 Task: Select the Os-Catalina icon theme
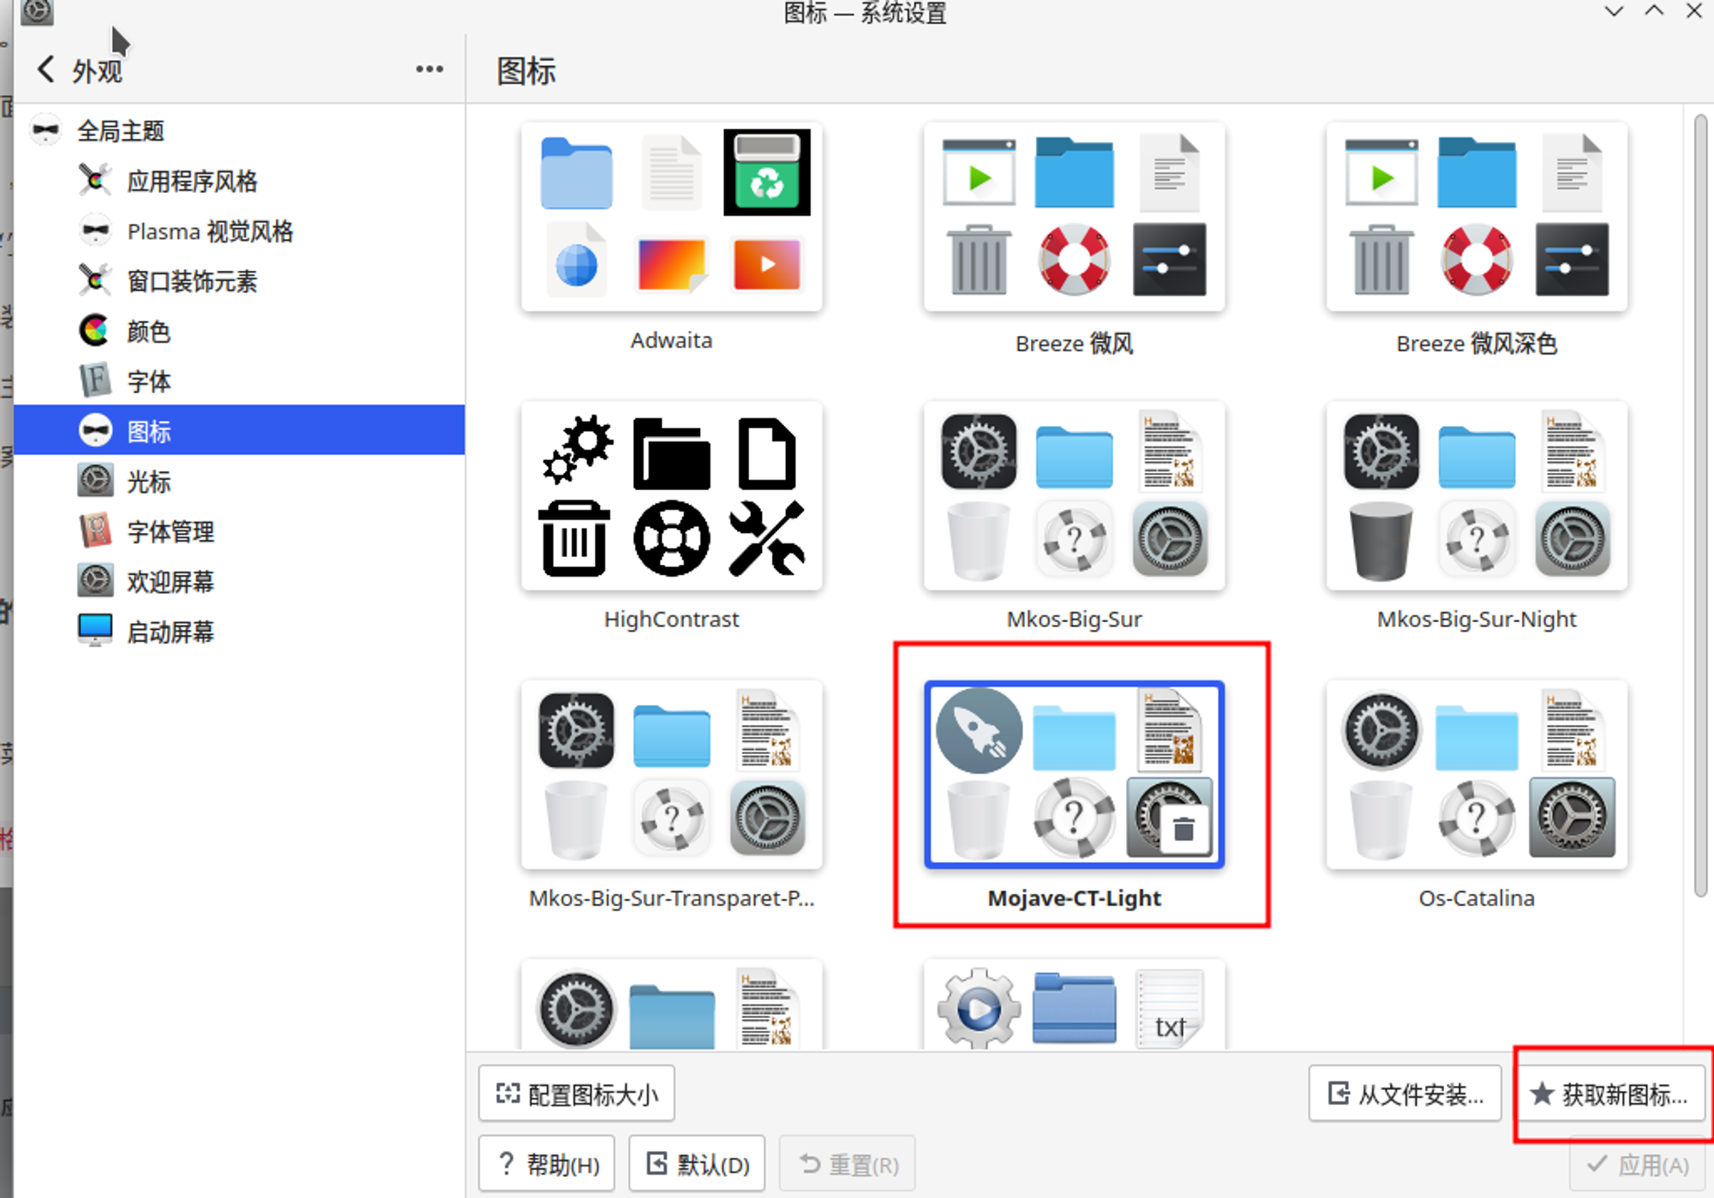coord(1477,775)
